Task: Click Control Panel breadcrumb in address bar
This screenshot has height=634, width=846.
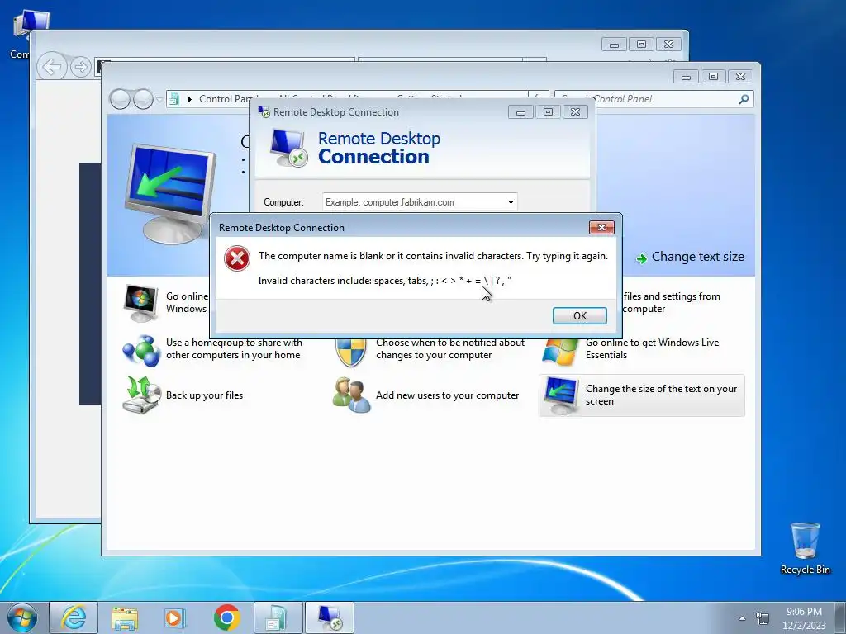Action: [224, 99]
